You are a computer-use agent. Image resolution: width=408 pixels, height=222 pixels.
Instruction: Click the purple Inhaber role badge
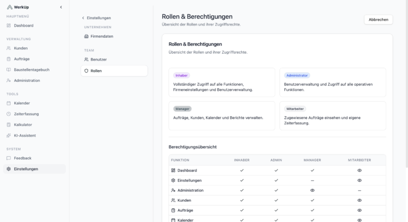tap(181, 75)
